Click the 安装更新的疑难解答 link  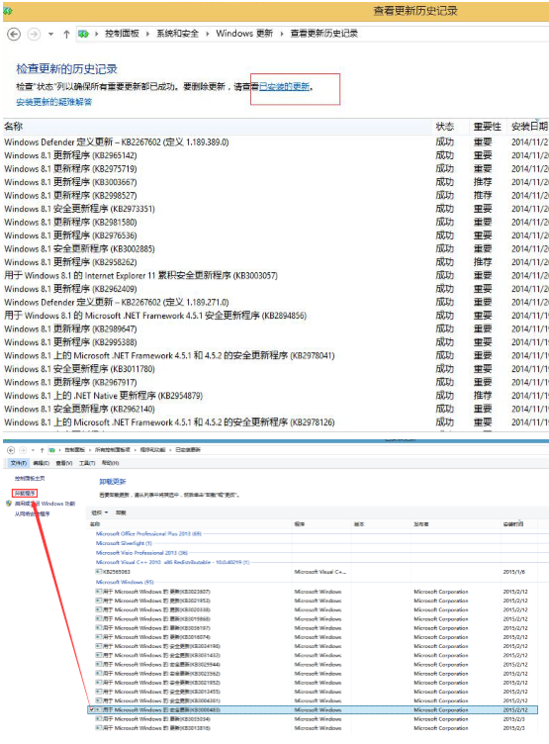tap(54, 102)
